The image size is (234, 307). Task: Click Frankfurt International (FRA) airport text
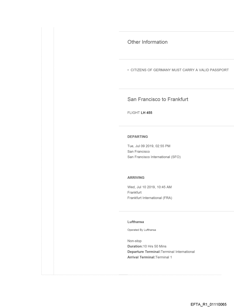(x=149, y=198)
